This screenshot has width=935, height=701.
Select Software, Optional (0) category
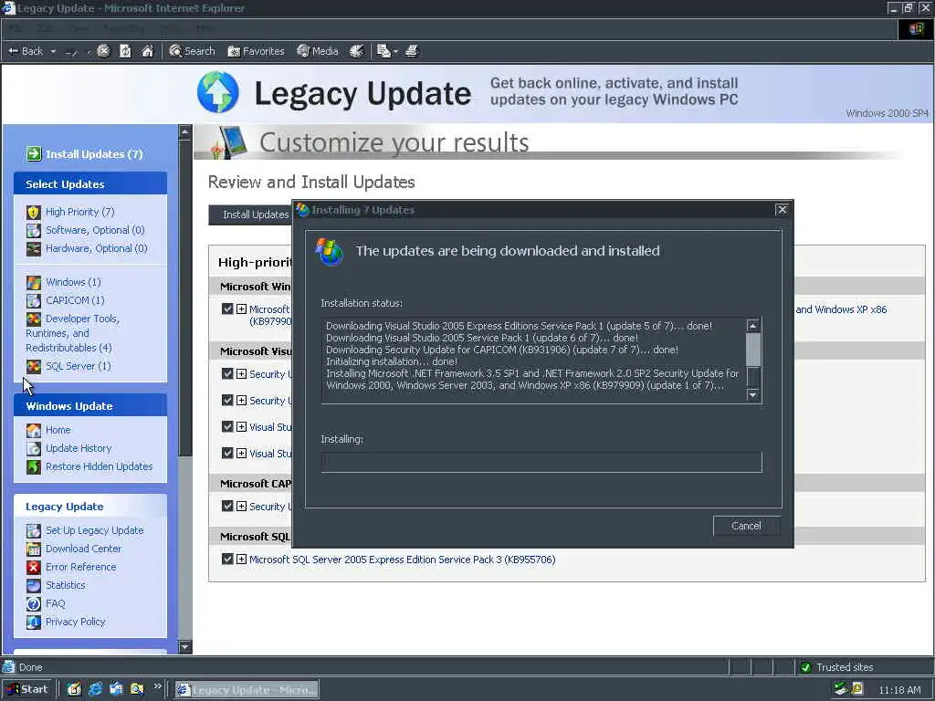tap(95, 230)
